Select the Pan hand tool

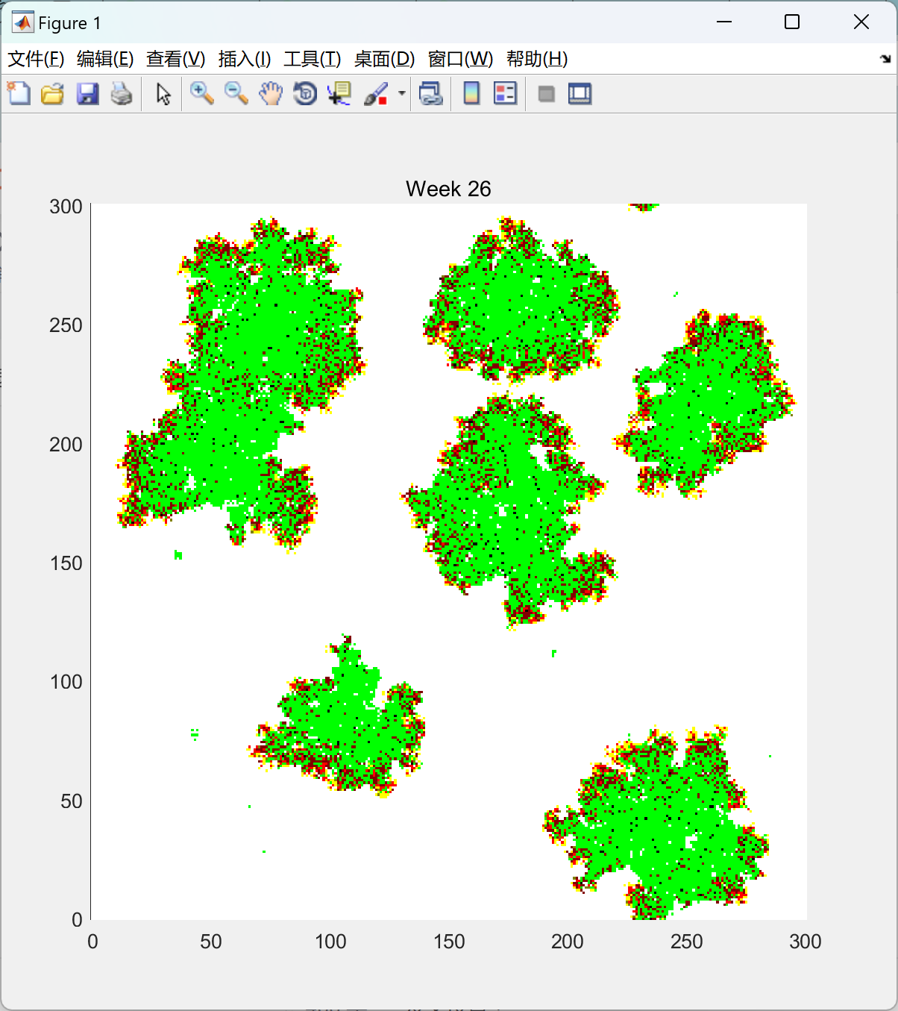[x=271, y=93]
